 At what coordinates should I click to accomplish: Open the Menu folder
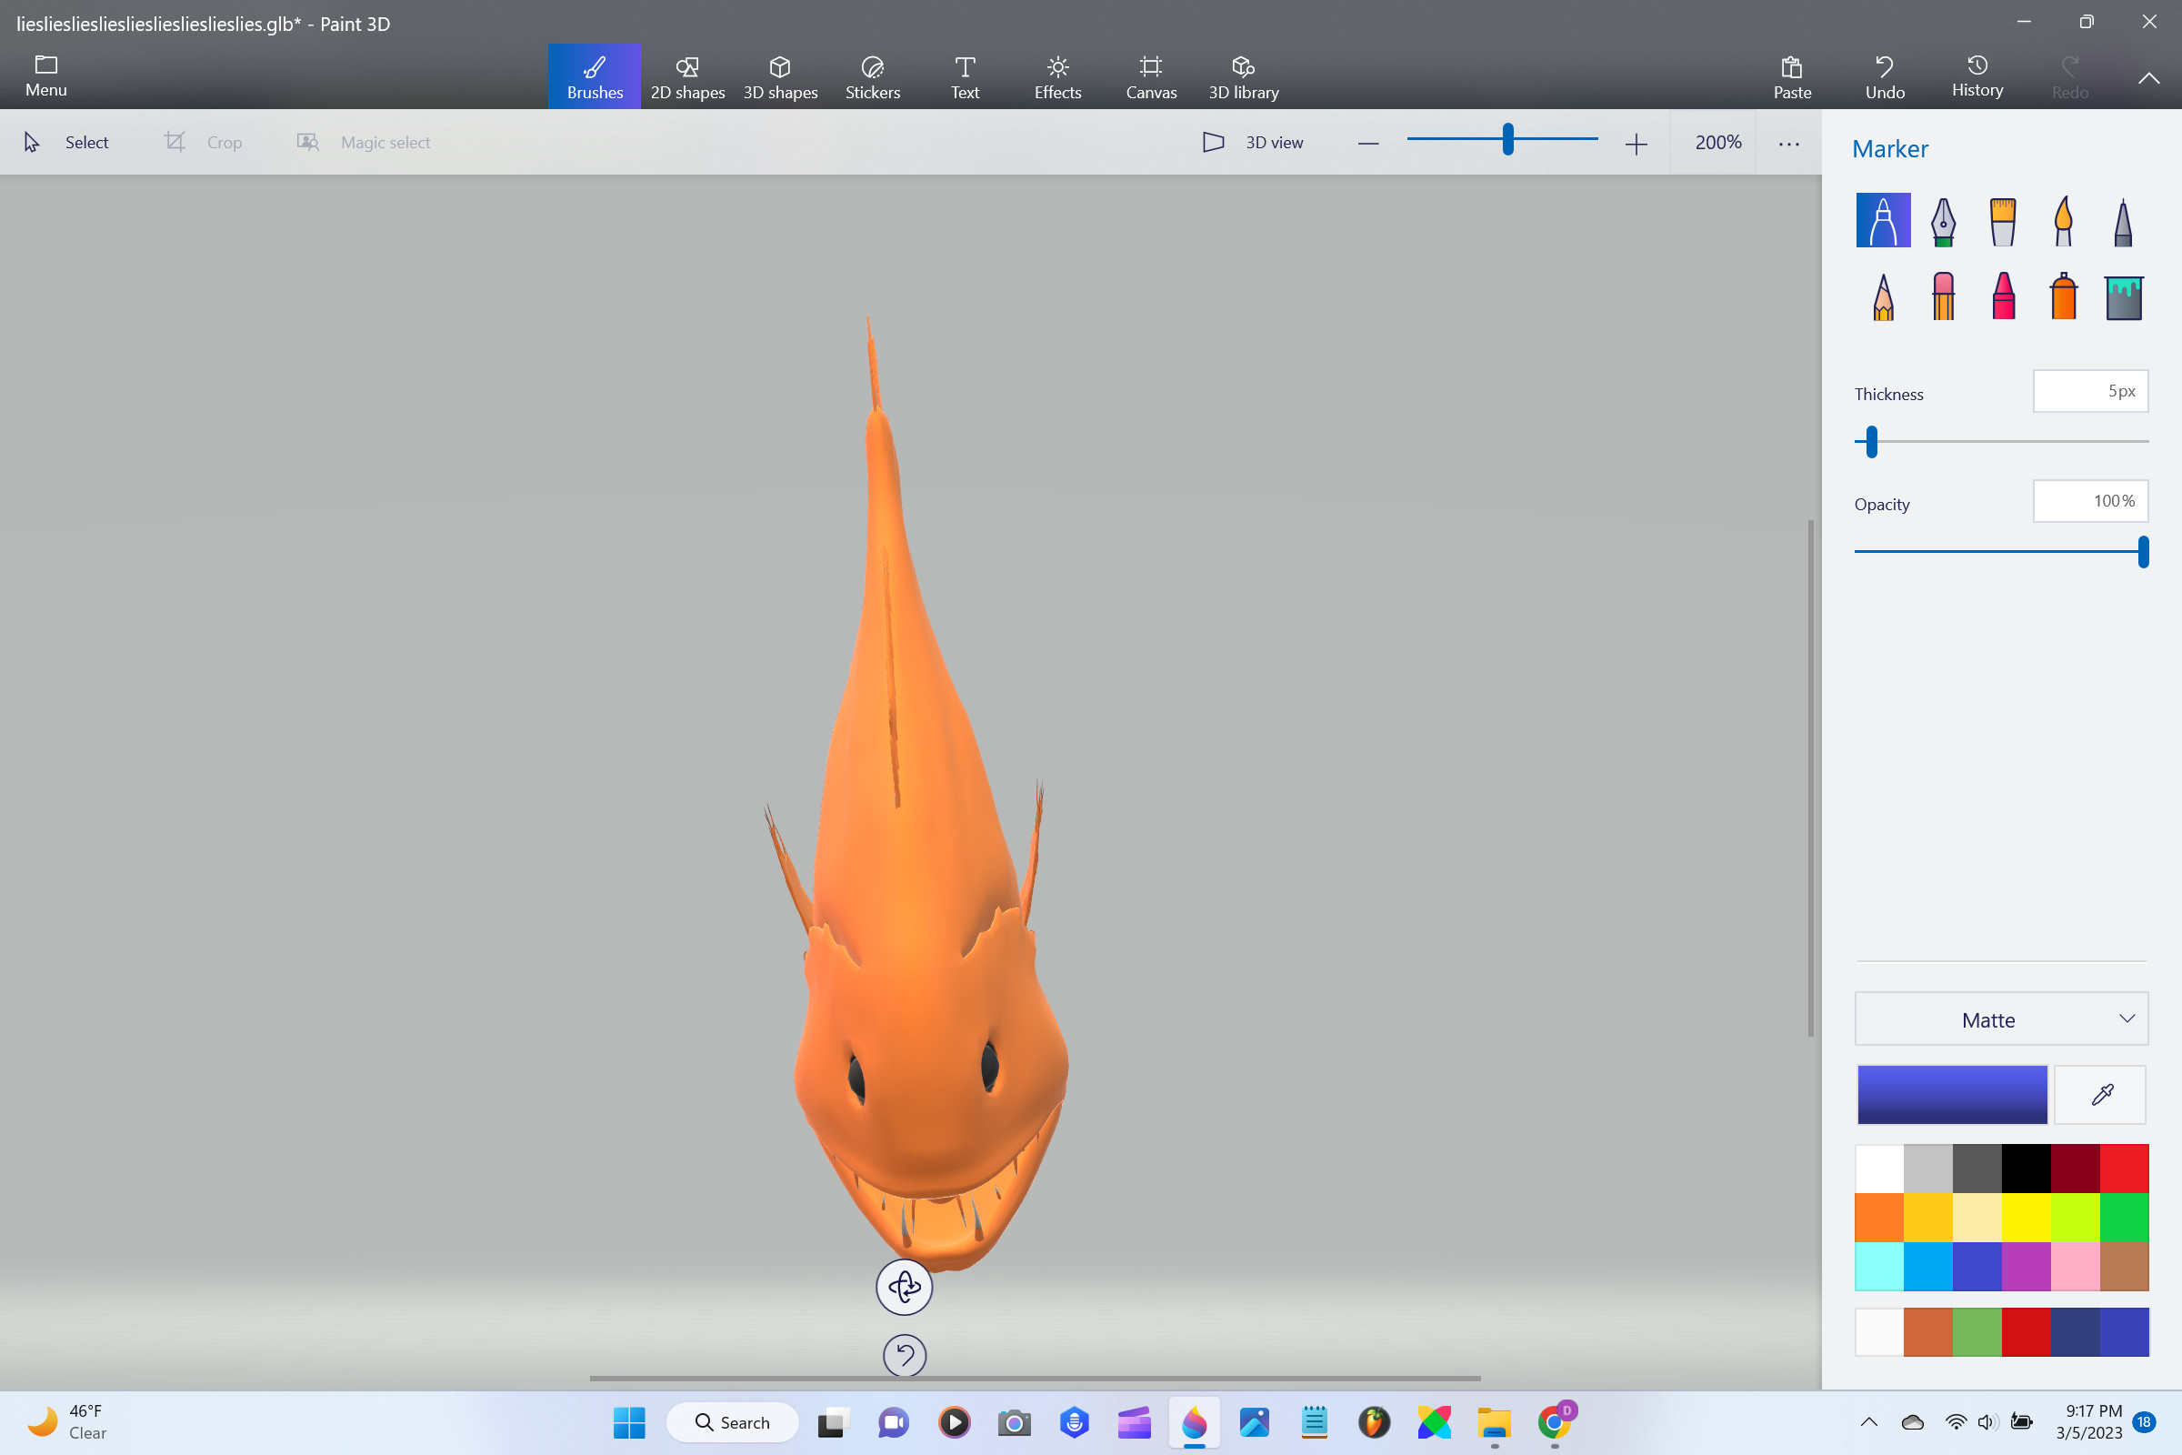point(46,76)
